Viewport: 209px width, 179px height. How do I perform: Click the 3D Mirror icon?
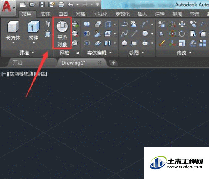coord(162,24)
